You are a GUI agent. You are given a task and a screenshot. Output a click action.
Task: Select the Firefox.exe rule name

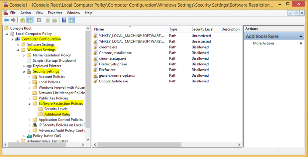click(x=107, y=70)
